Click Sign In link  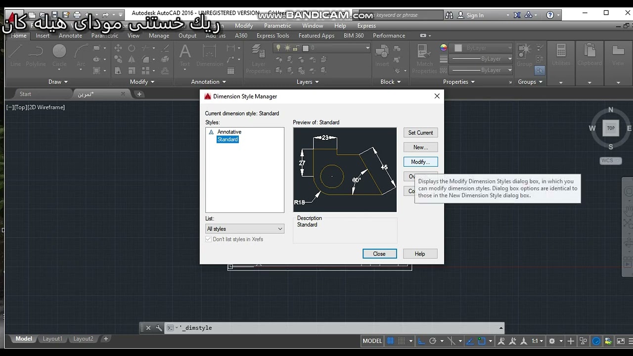(x=475, y=15)
